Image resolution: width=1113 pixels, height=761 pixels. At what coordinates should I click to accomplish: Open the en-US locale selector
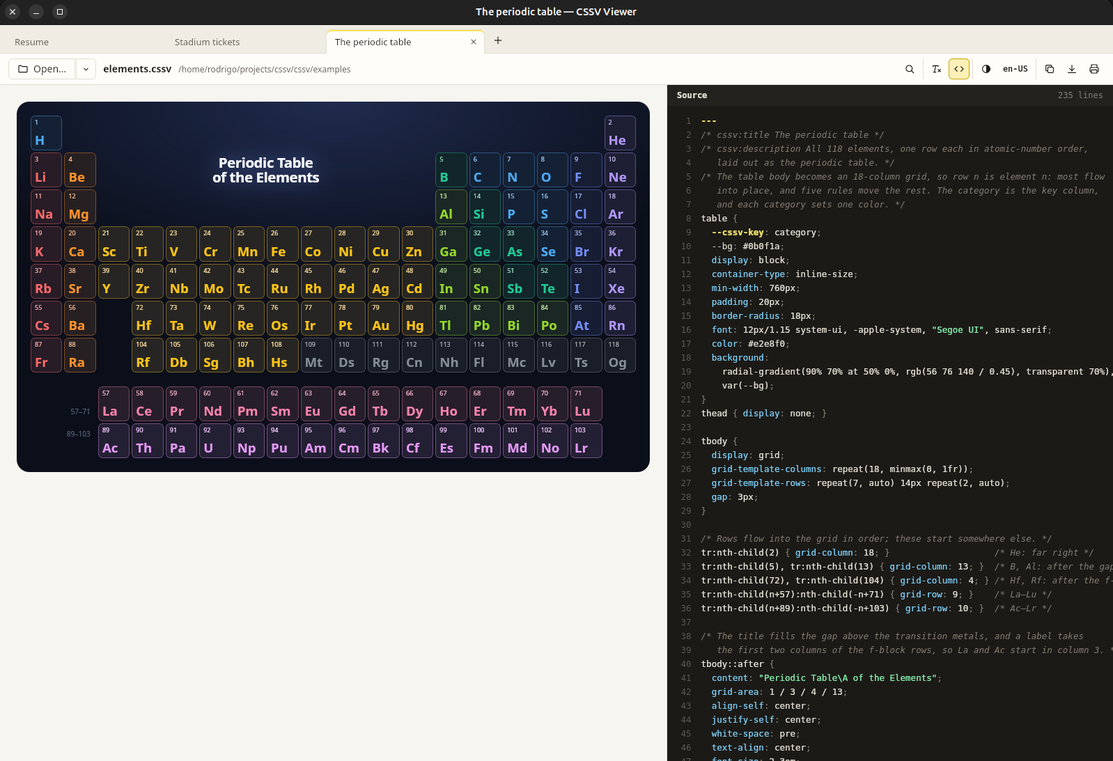(x=1015, y=69)
